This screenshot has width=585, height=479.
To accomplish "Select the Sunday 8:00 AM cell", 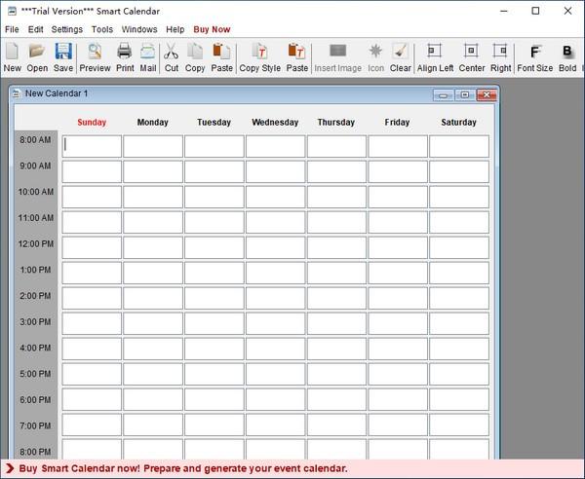I will [92, 146].
